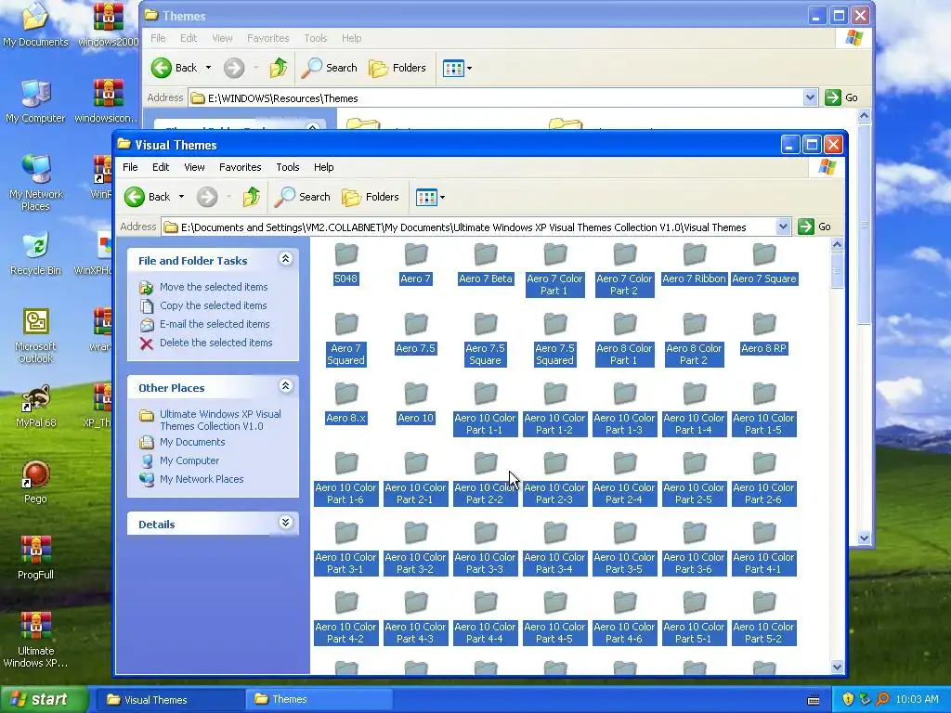Toggle Folders pane in Visual Themes toolbar
Screen dimensions: 951x713
[x=370, y=197]
